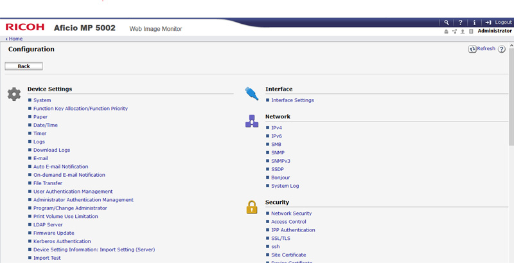Open SSL/TLS security settings
Image resolution: width=514 pixels, height=263 pixels.
pyautogui.click(x=281, y=238)
